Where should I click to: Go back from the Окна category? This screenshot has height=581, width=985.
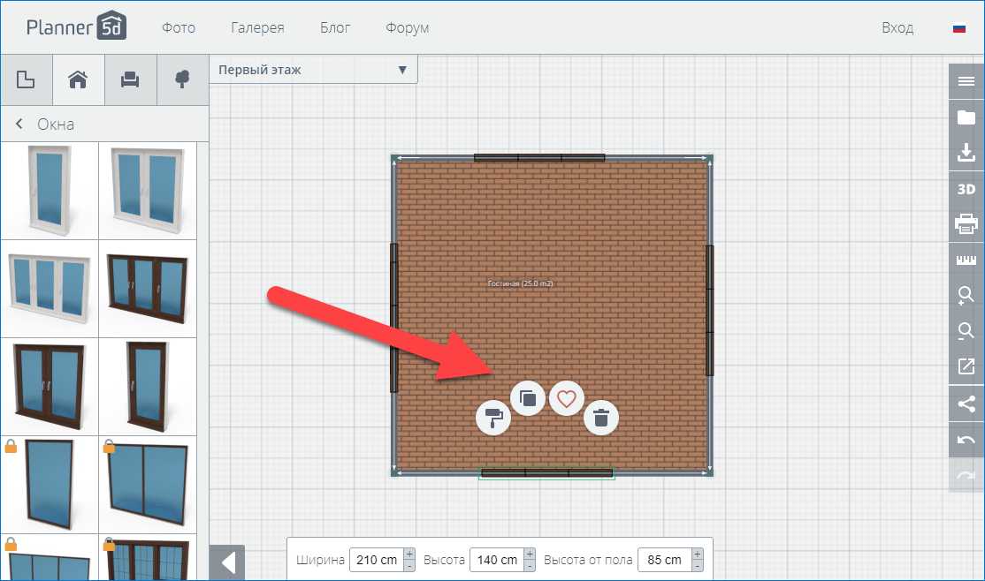[x=19, y=124]
